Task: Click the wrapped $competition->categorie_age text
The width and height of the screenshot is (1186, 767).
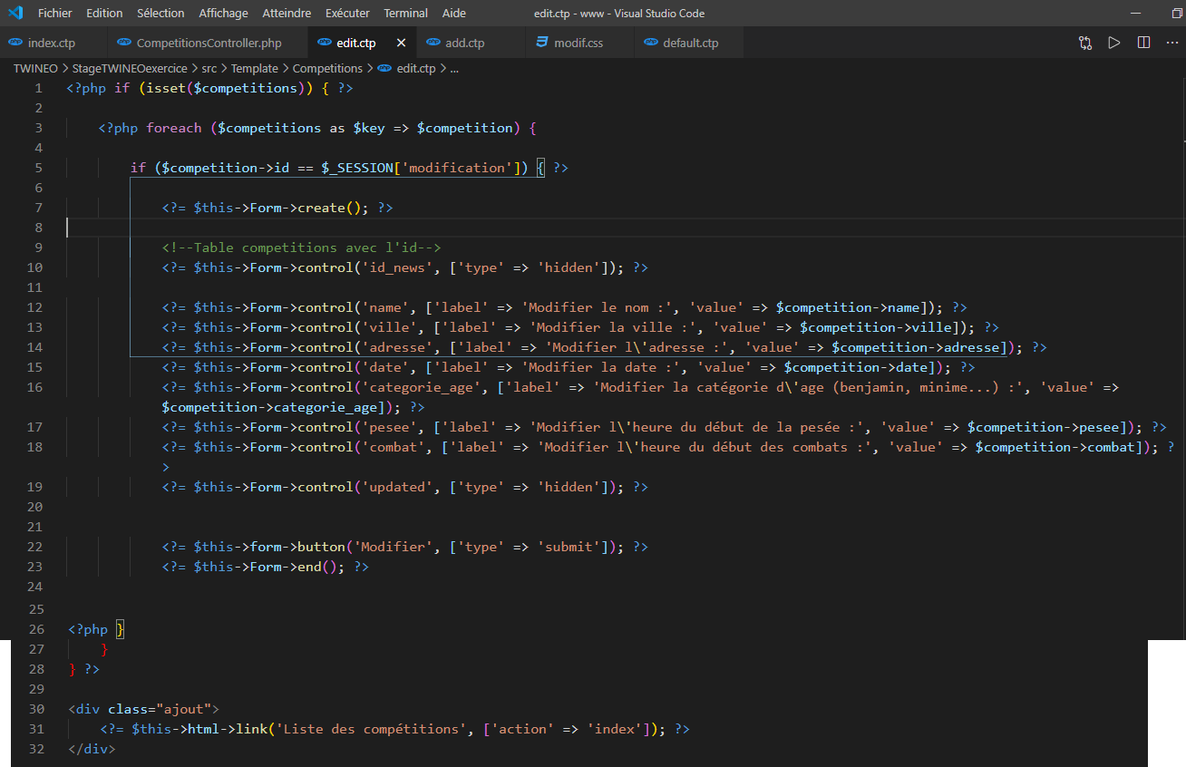Action: click(269, 407)
